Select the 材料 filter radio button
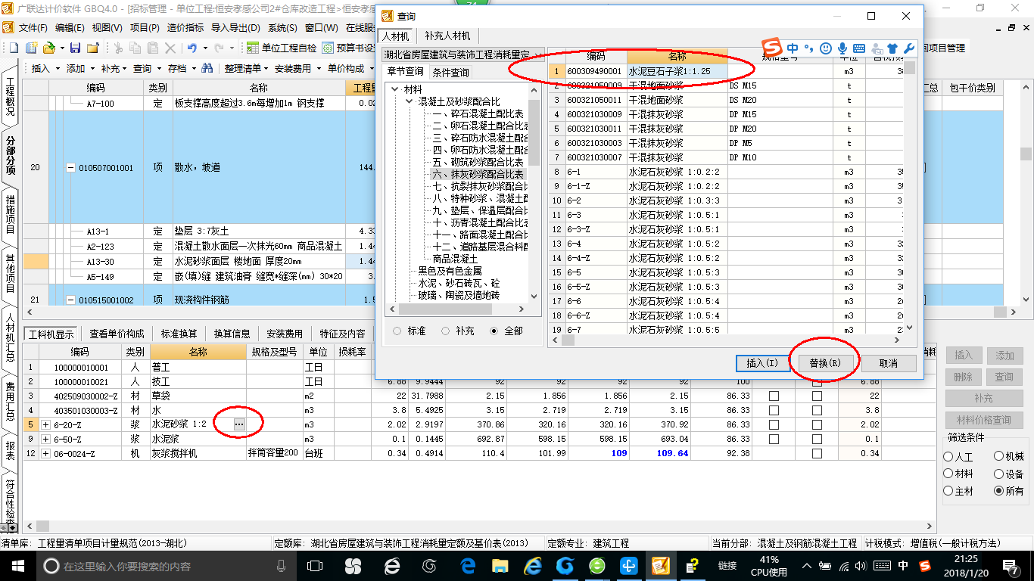This screenshot has width=1034, height=581. click(948, 474)
